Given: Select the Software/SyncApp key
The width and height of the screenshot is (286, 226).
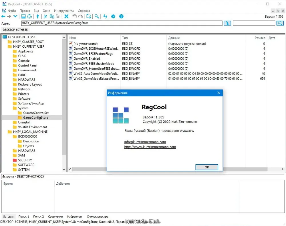Looking at the screenshot, I should (x=31, y=103).
